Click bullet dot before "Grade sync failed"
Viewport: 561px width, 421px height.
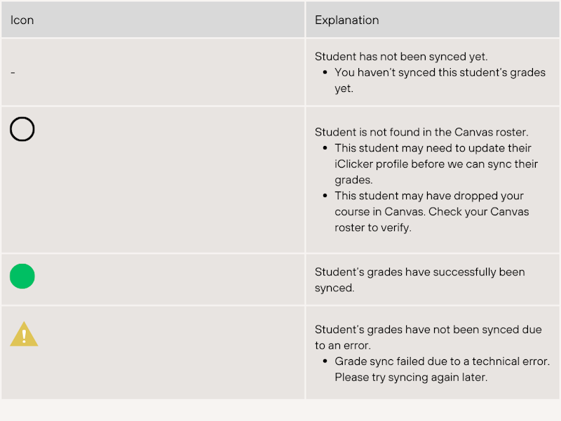pos(325,362)
